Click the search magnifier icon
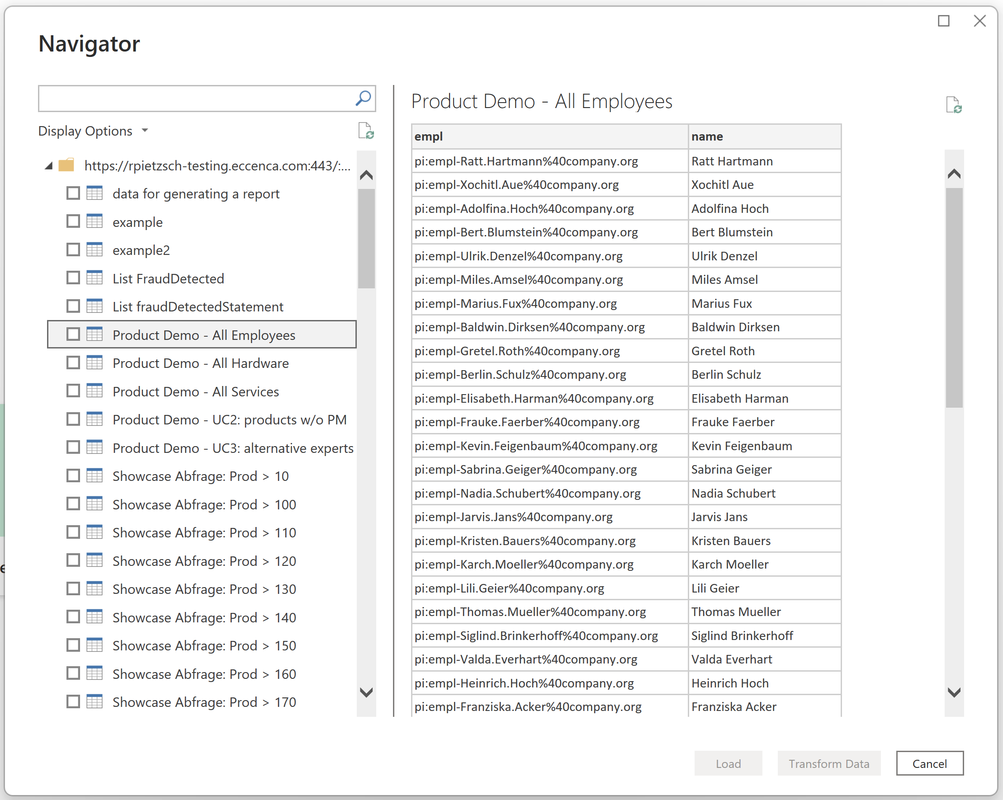Viewport: 1003px width, 800px height. [x=363, y=98]
